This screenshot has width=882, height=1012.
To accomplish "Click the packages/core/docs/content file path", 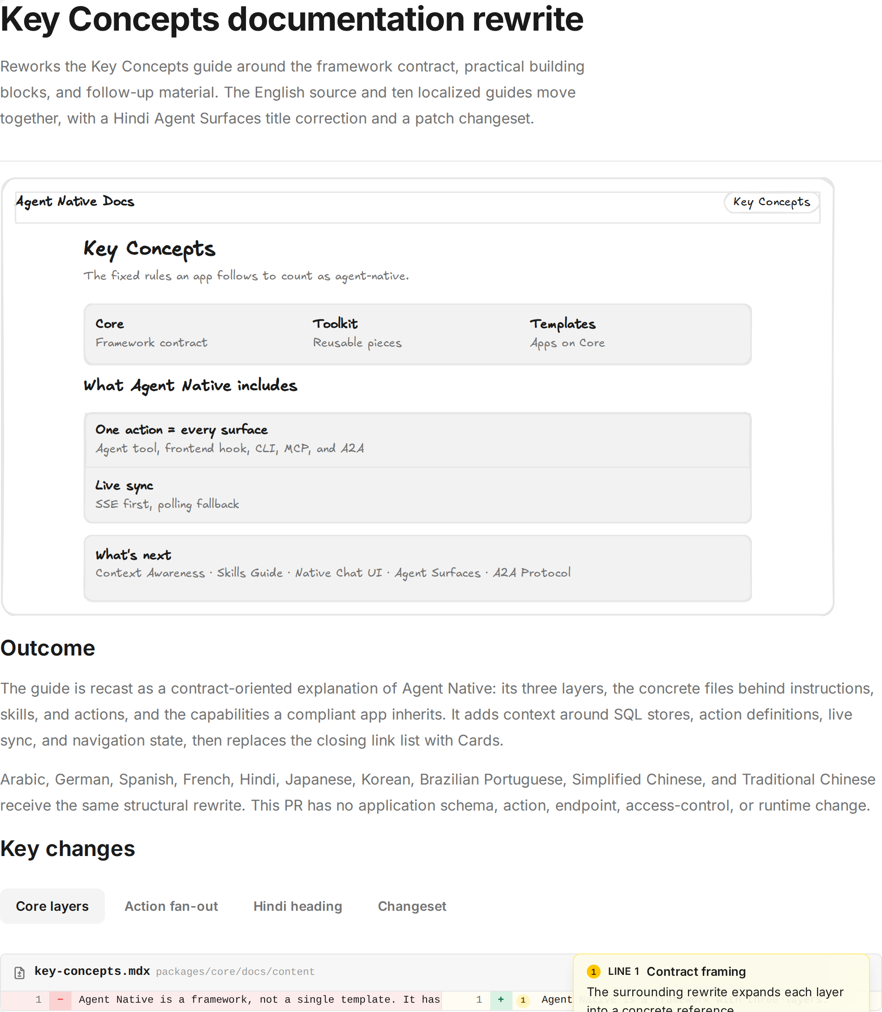I will [x=235, y=972].
